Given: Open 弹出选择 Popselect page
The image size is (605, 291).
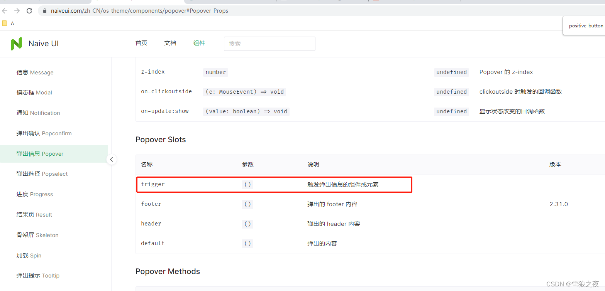Looking at the screenshot, I should 44,174.
